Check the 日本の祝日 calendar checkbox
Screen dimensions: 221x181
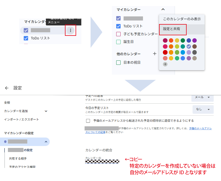118,63
